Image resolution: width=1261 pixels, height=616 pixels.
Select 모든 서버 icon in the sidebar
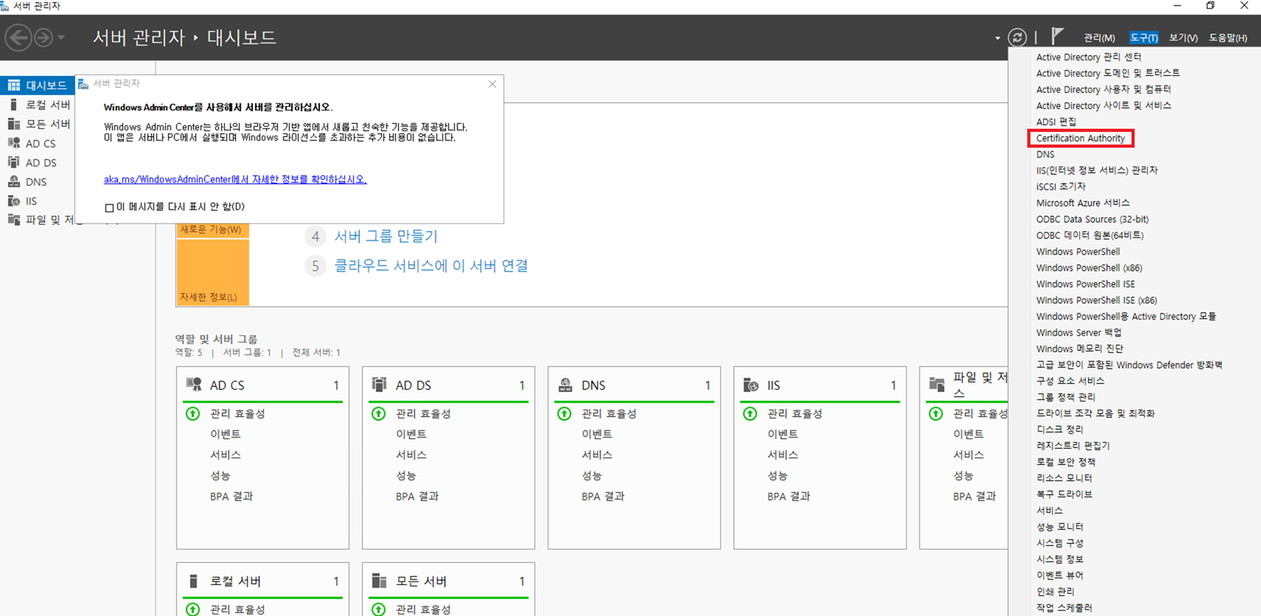tap(14, 124)
